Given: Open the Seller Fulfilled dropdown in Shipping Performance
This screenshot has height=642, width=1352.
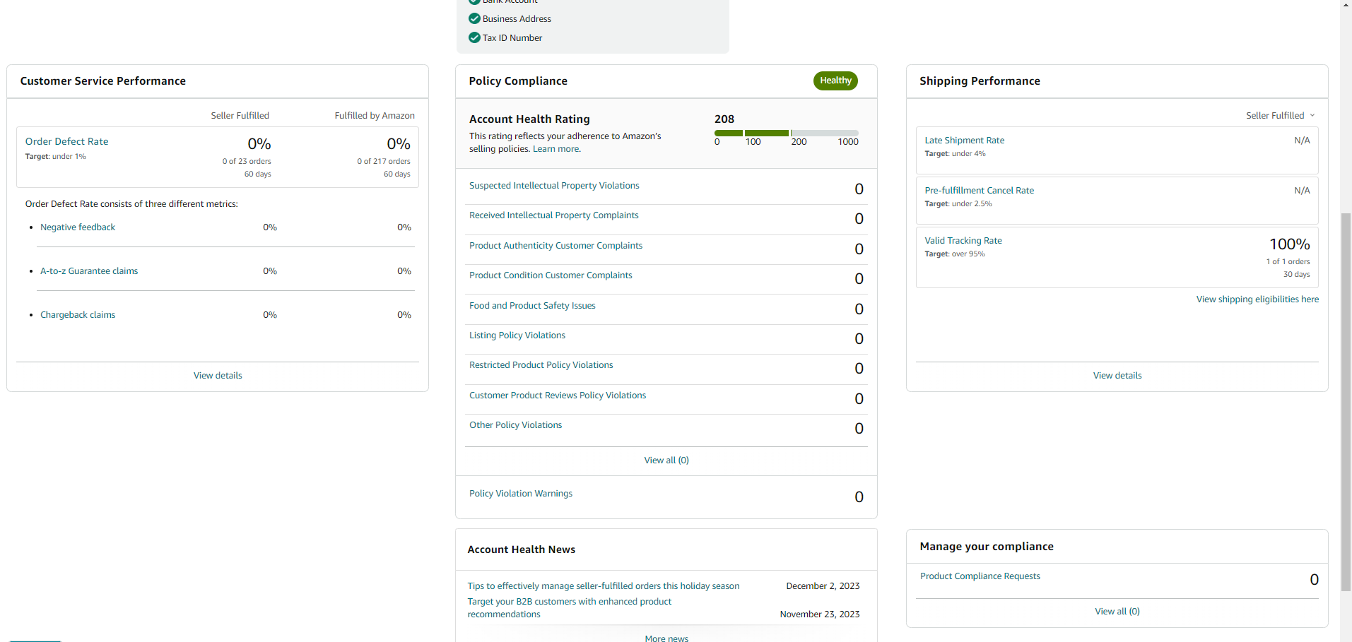Looking at the screenshot, I should 1280,115.
